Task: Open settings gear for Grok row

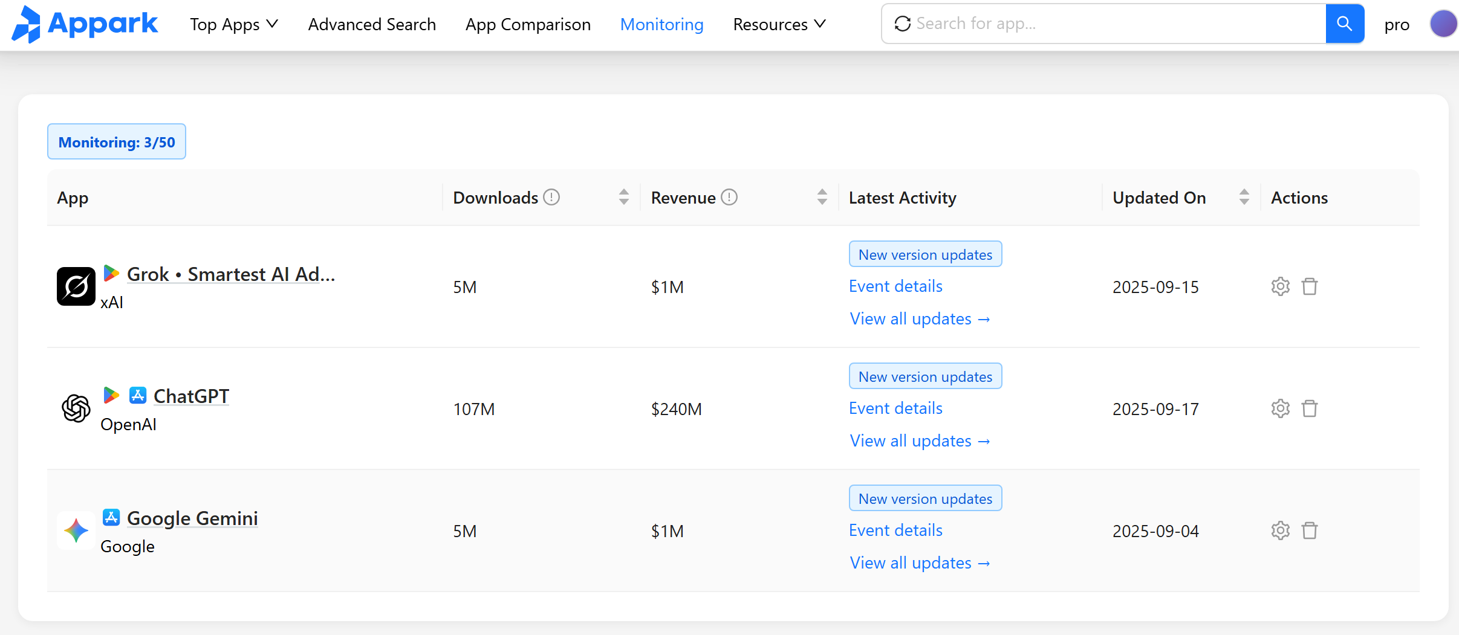Action: pos(1280,286)
